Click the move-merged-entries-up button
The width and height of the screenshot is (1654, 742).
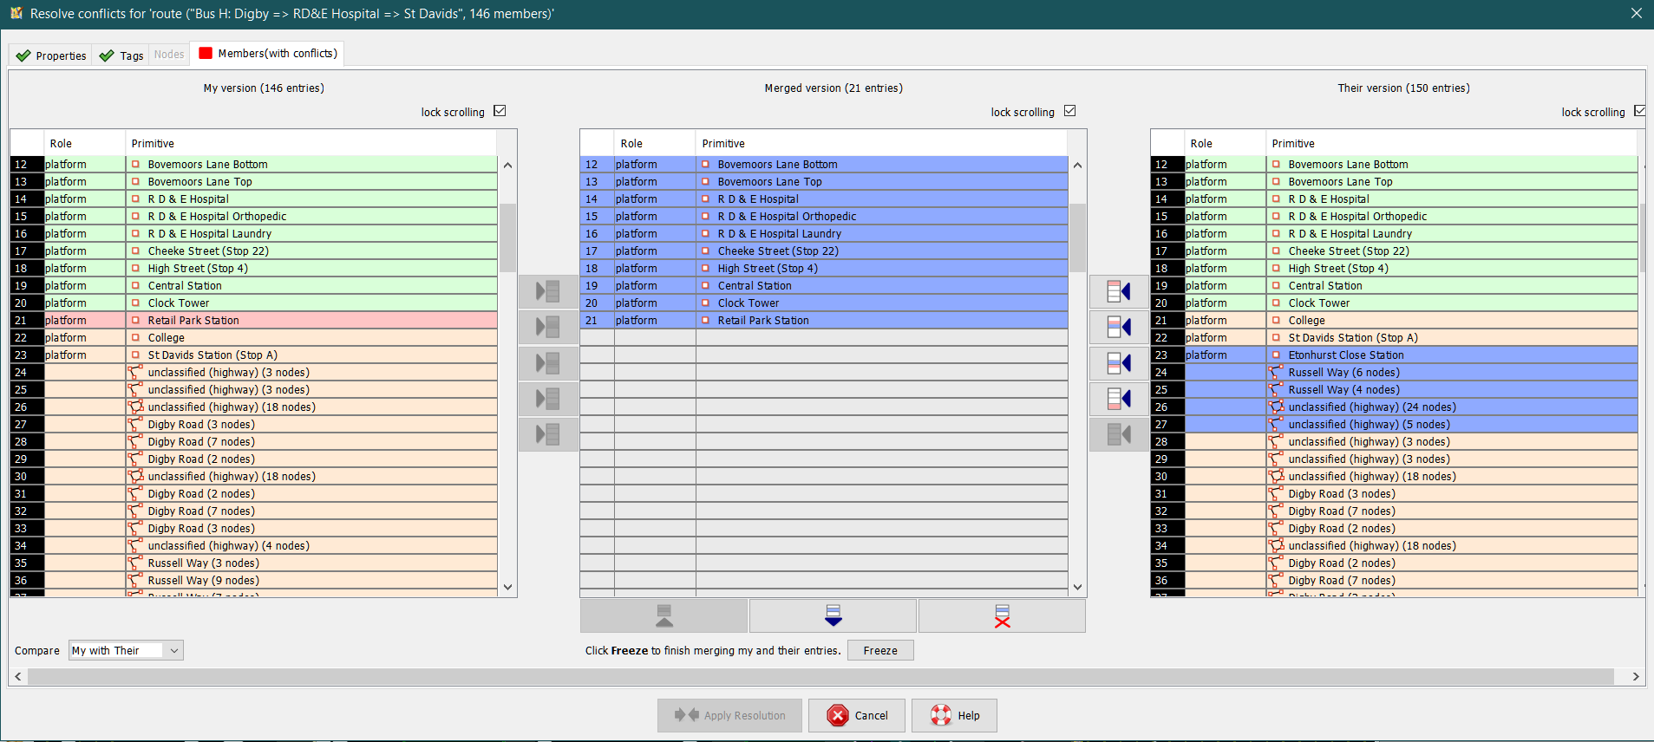click(664, 616)
